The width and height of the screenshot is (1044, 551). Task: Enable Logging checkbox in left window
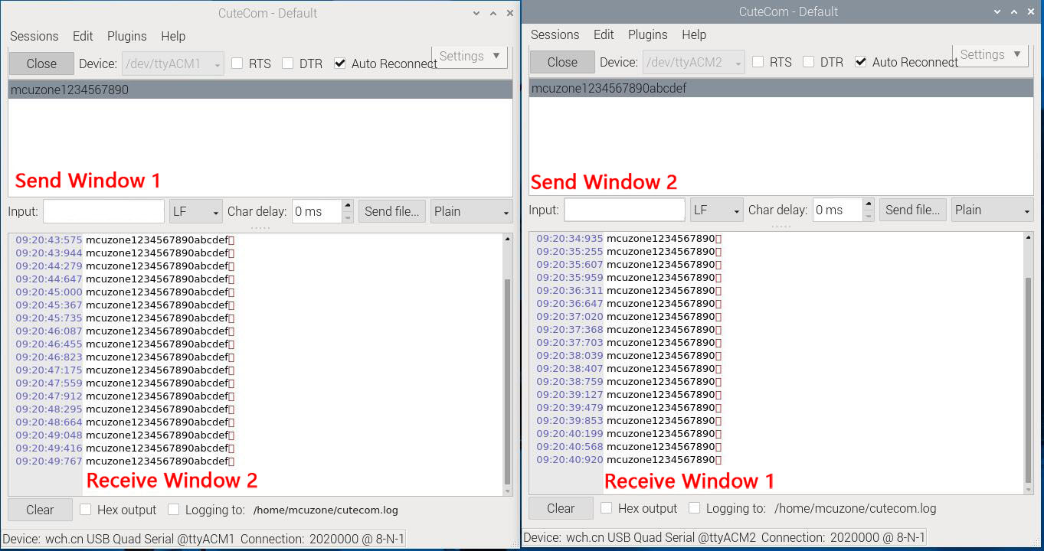[x=173, y=510]
